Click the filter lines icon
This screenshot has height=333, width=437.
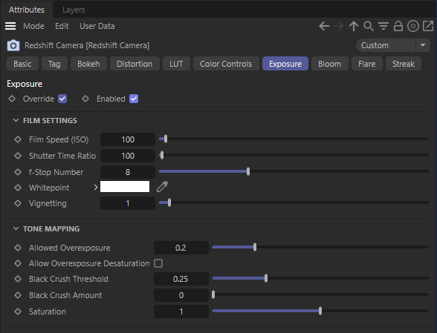pos(383,26)
